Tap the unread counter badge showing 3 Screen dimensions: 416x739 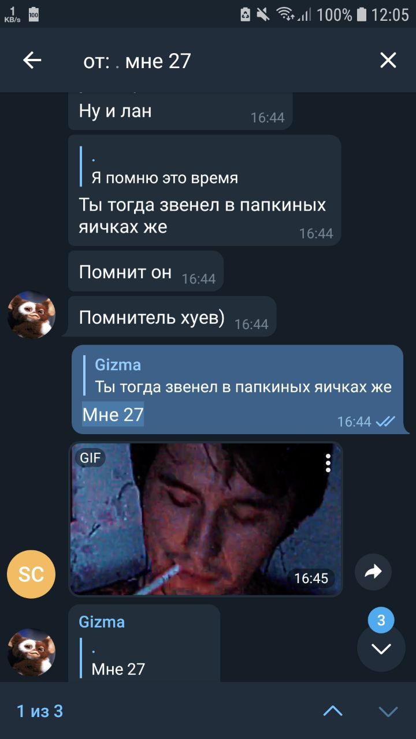(381, 621)
